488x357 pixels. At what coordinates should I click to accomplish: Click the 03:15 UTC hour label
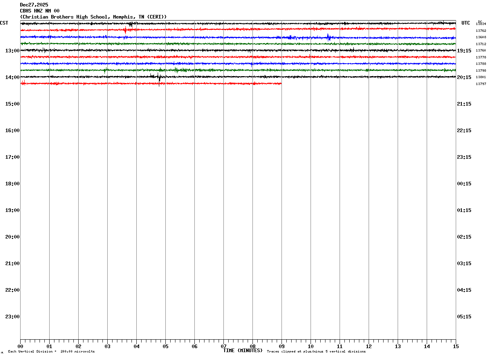(464, 263)
